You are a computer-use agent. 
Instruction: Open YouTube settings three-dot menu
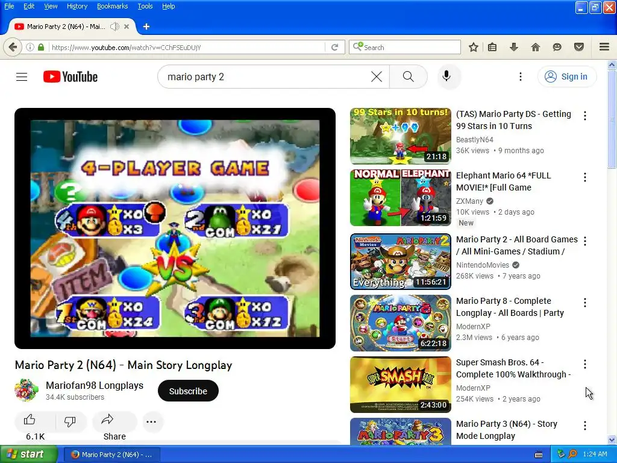coord(521,77)
